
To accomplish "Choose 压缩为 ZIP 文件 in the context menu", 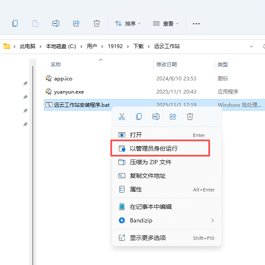I will pos(167,162).
